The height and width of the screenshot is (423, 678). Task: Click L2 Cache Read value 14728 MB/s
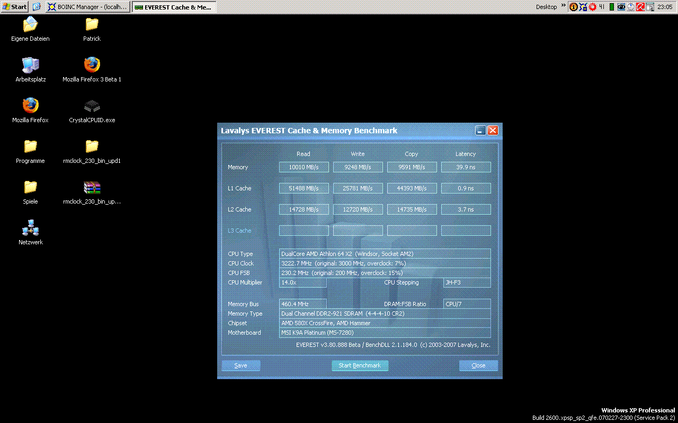304,209
